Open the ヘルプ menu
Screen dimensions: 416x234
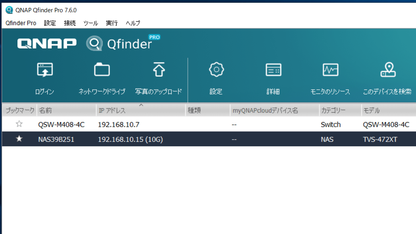pyautogui.click(x=133, y=23)
